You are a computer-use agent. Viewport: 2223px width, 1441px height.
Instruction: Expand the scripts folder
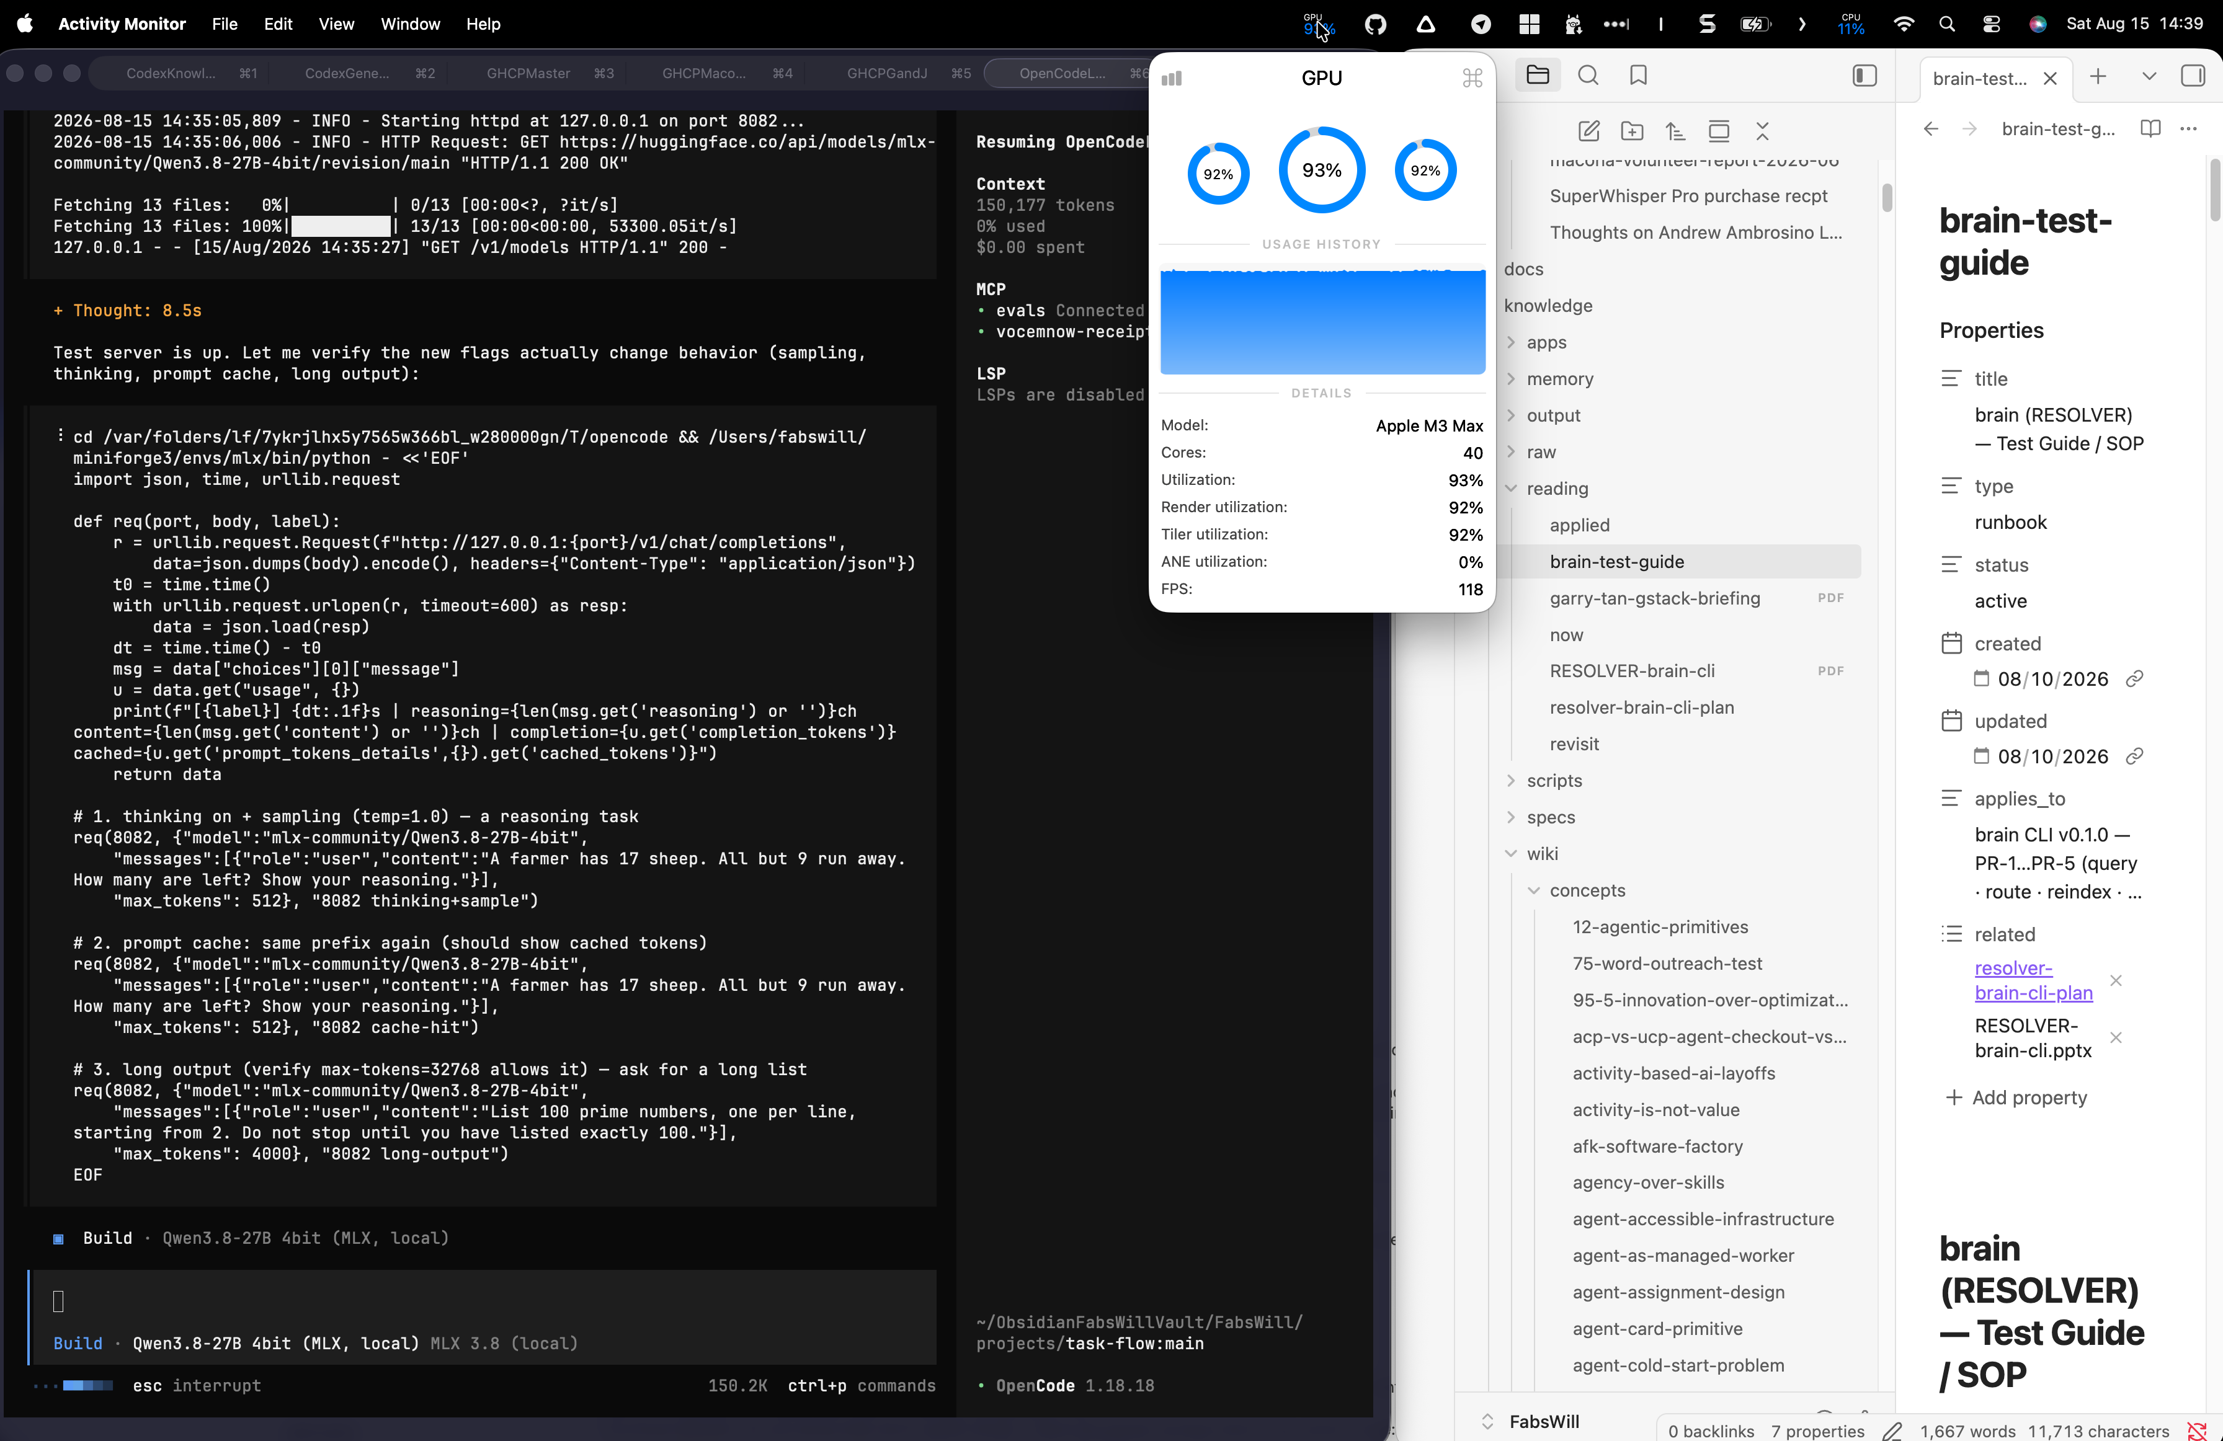pos(1554,781)
